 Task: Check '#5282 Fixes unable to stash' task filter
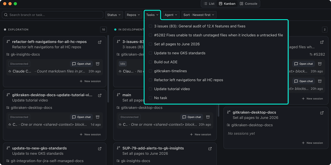pyautogui.click(x=150, y=35)
